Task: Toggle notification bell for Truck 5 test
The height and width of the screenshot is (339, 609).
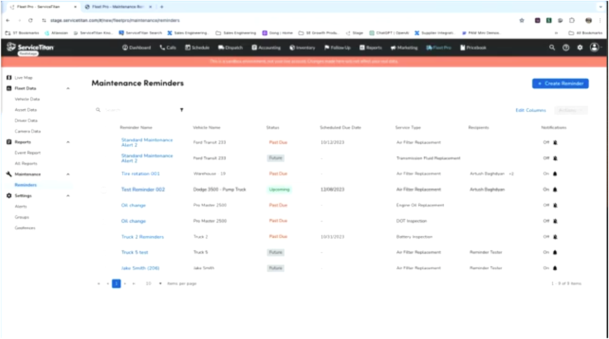Action: (x=555, y=252)
